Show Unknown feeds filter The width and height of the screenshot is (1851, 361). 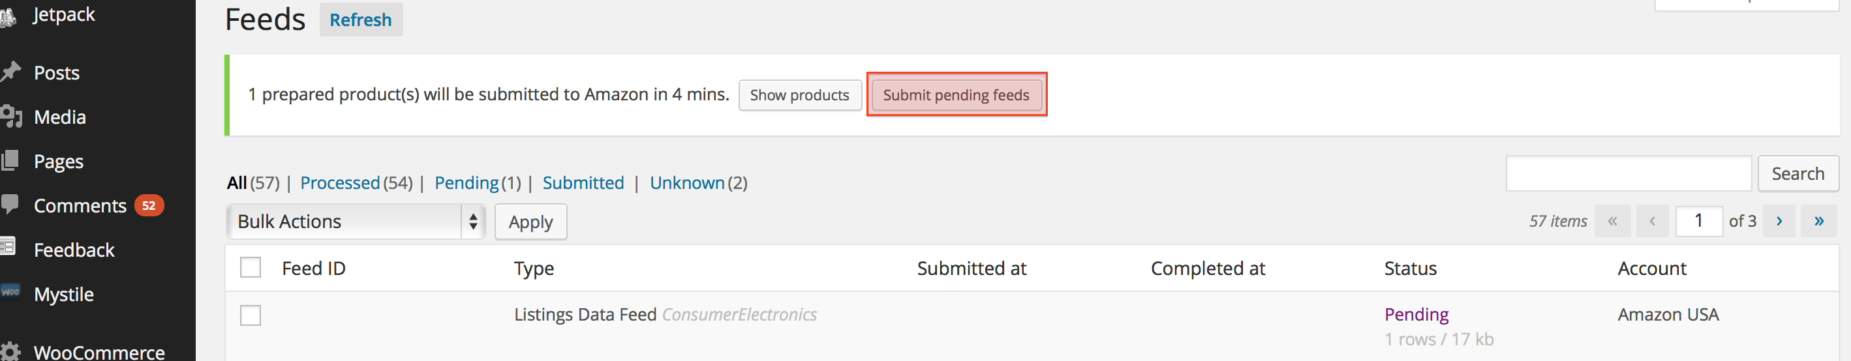687,183
